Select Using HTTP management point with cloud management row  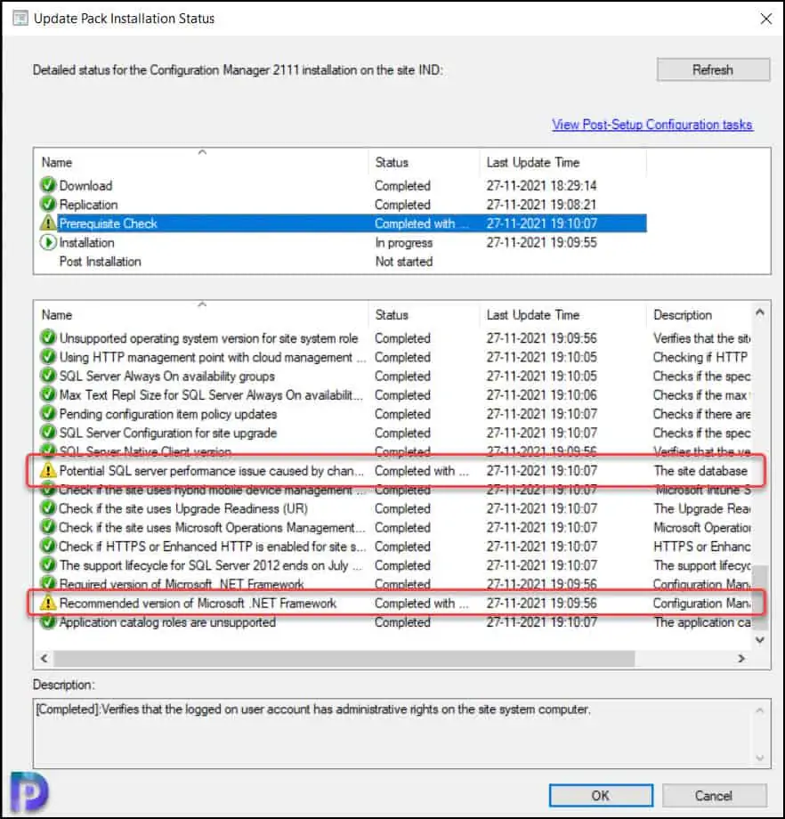click(x=394, y=357)
